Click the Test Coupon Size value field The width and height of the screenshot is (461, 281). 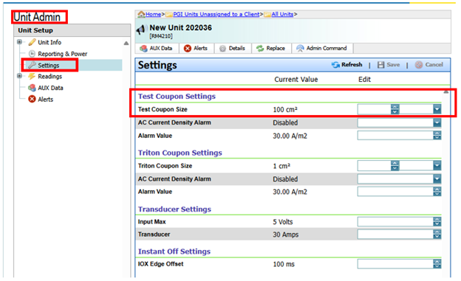[x=375, y=109]
